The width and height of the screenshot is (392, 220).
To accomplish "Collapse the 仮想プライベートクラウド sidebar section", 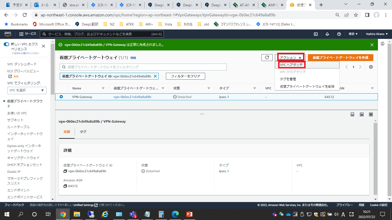I will click(4, 101).
